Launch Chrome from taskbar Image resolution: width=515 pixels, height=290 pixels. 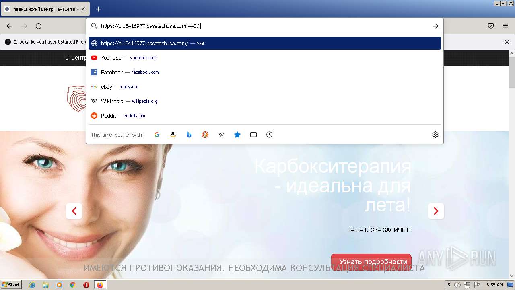(x=73, y=285)
